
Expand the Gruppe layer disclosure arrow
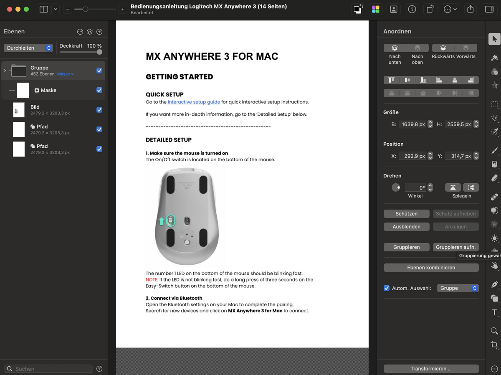pos(5,71)
